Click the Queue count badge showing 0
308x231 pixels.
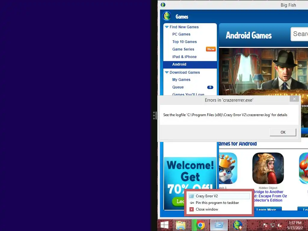[210, 87]
